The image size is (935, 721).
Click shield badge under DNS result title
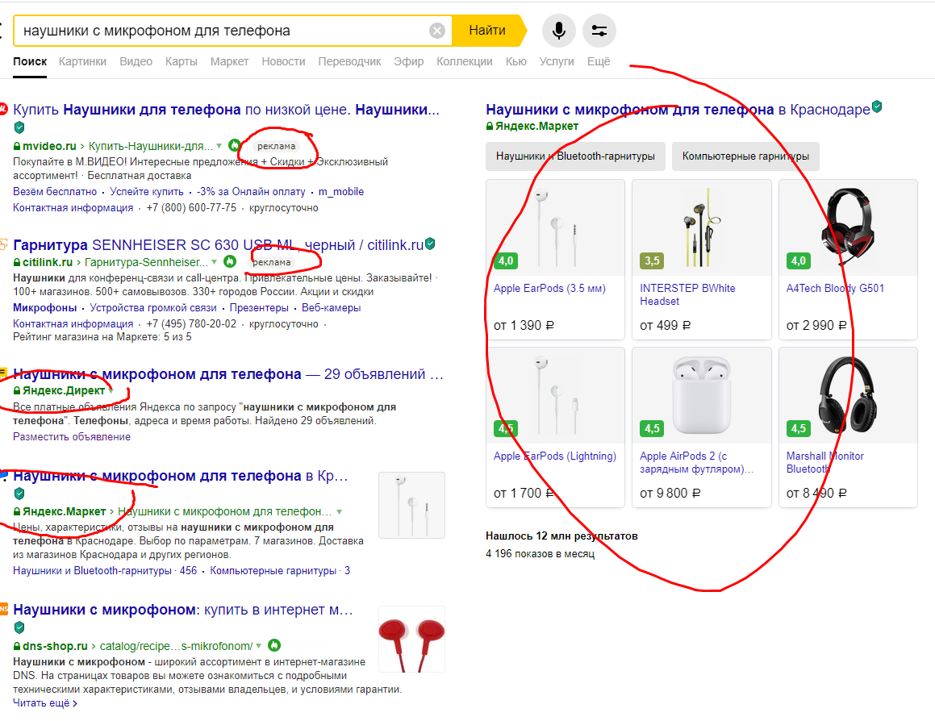(19, 627)
